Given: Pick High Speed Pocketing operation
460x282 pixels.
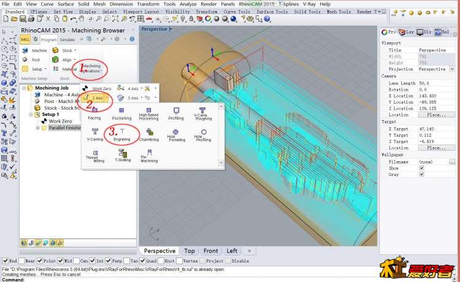Looking at the screenshot, I should pyautogui.click(x=148, y=114).
